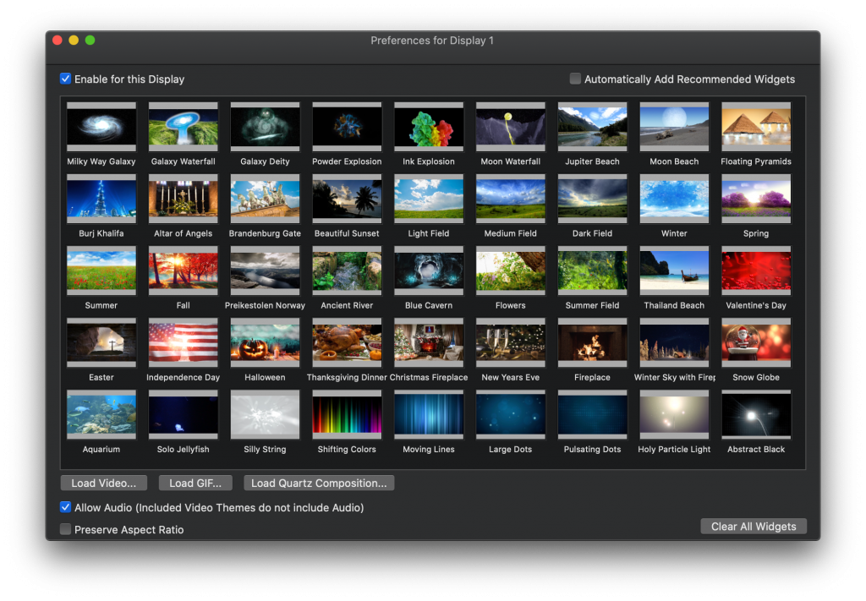Select the Winter Sky with Fireplace thumbnail

[674, 342]
